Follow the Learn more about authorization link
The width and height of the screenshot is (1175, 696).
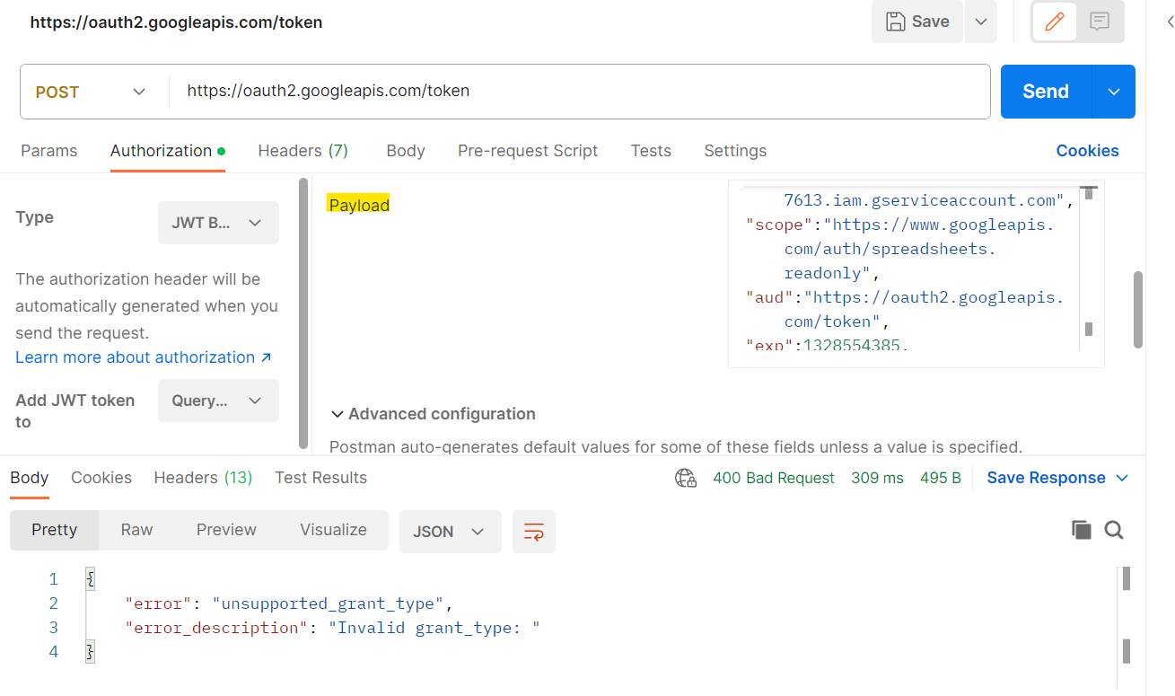(x=144, y=357)
